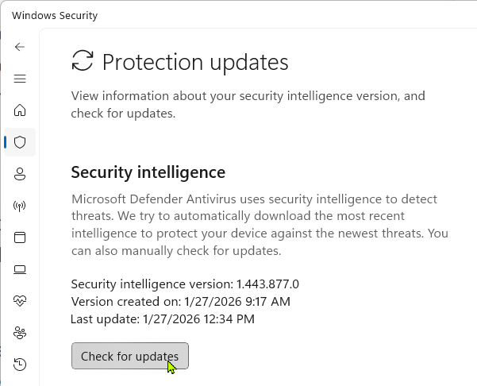
Task: Open the hamburger navigation menu
Action: pos(20,79)
